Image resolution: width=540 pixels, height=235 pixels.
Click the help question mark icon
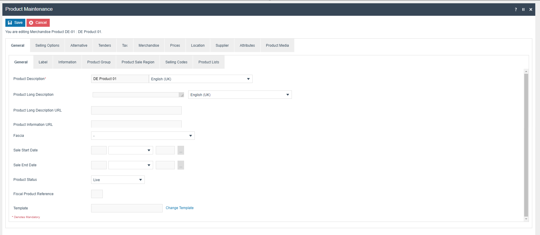click(516, 10)
